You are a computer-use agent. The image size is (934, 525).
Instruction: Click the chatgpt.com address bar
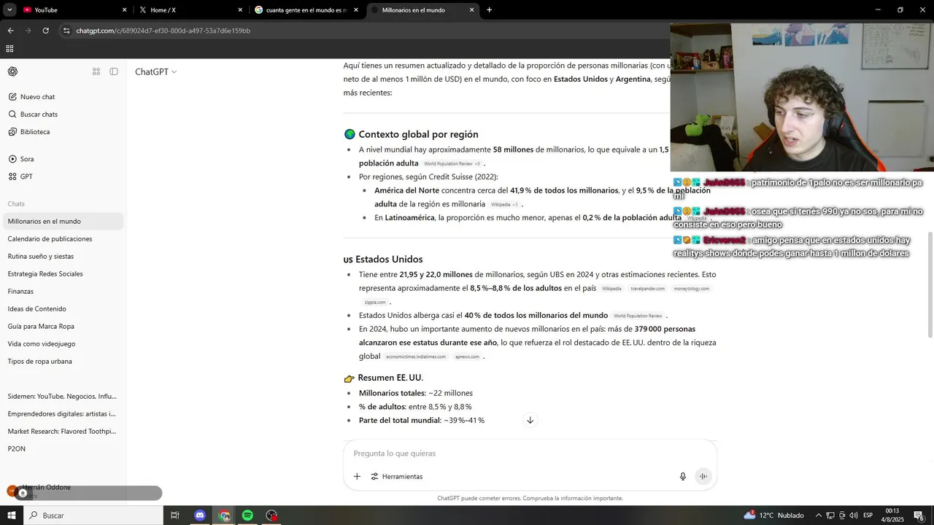pos(365,31)
